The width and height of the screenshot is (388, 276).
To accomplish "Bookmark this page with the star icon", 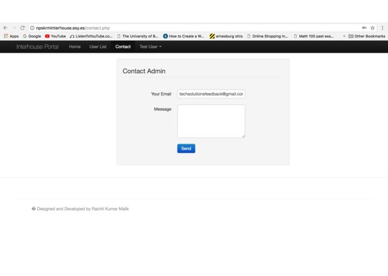I will pos(372,28).
